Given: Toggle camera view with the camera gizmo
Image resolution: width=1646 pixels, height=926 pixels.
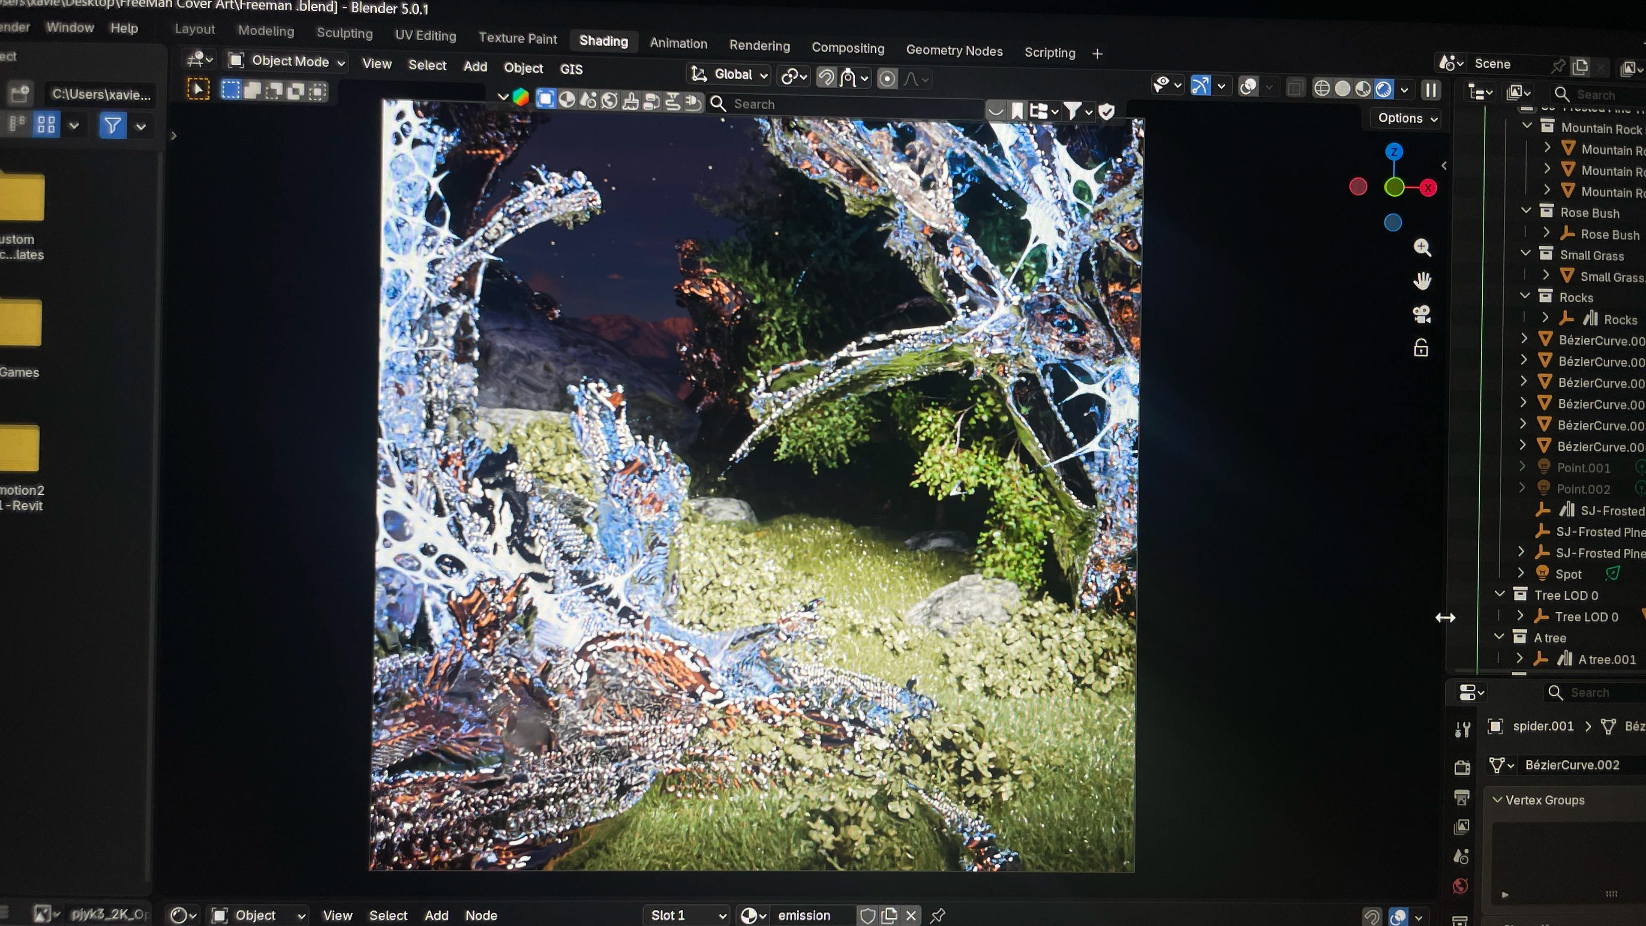Looking at the screenshot, I should point(1422,314).
